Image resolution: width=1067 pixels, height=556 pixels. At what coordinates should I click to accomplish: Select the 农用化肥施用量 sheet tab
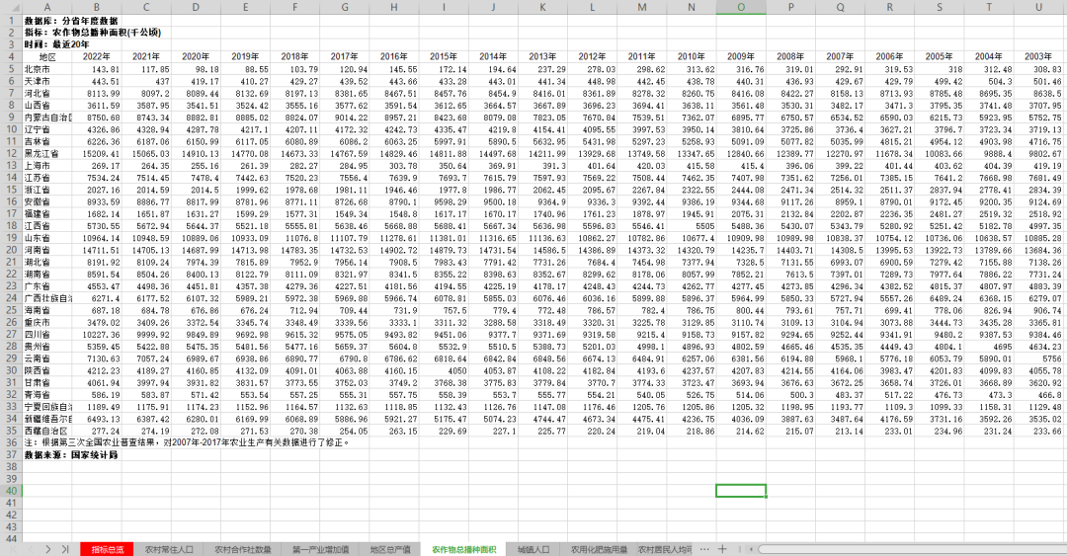tap(596, 549)
